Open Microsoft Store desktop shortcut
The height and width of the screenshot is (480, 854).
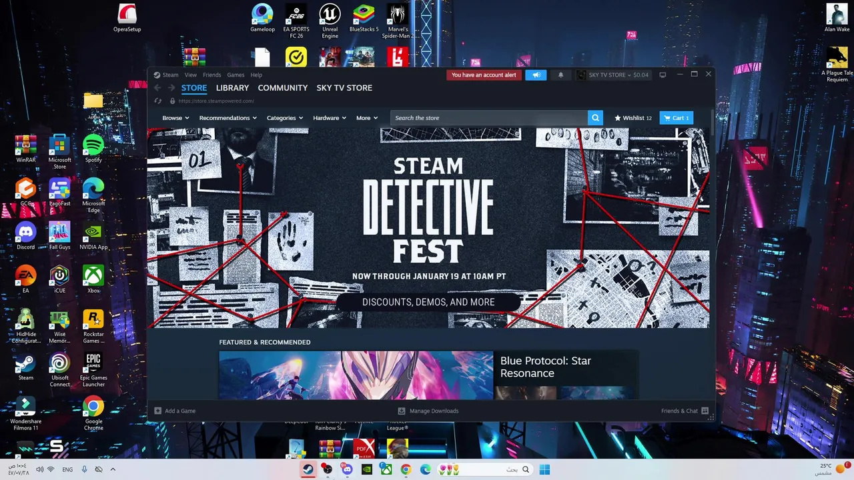coord(59,151)
